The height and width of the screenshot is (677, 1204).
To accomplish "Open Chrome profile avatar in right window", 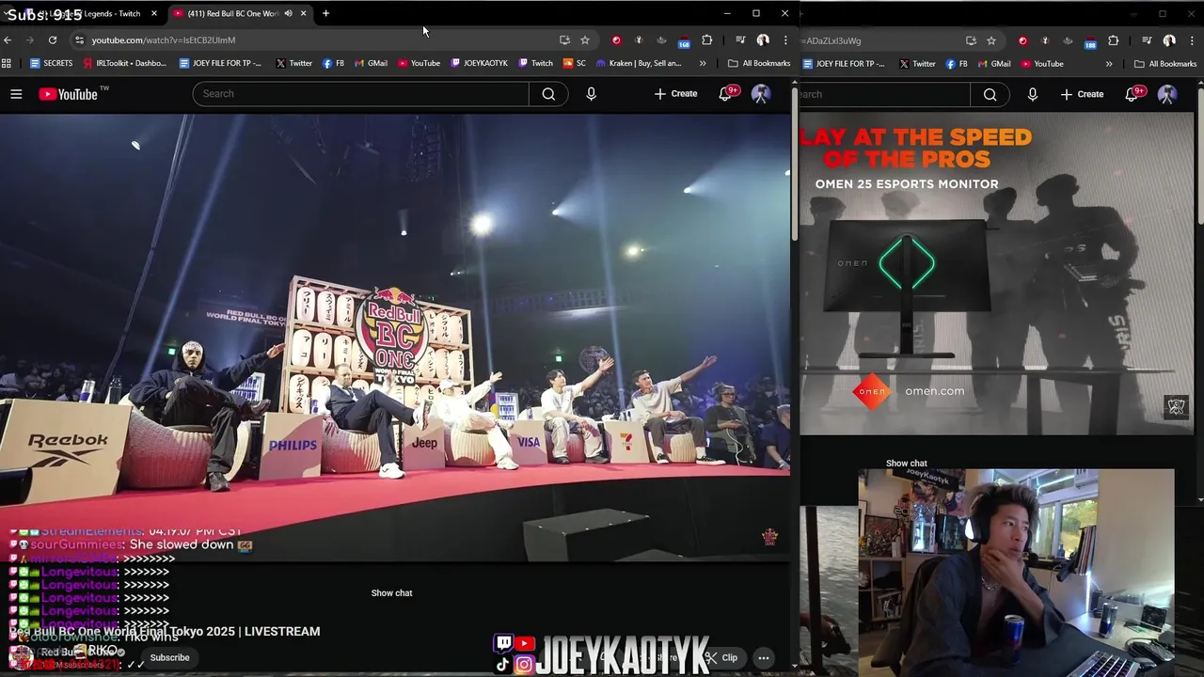I will pyautogui.click(x=1169, y=40).
